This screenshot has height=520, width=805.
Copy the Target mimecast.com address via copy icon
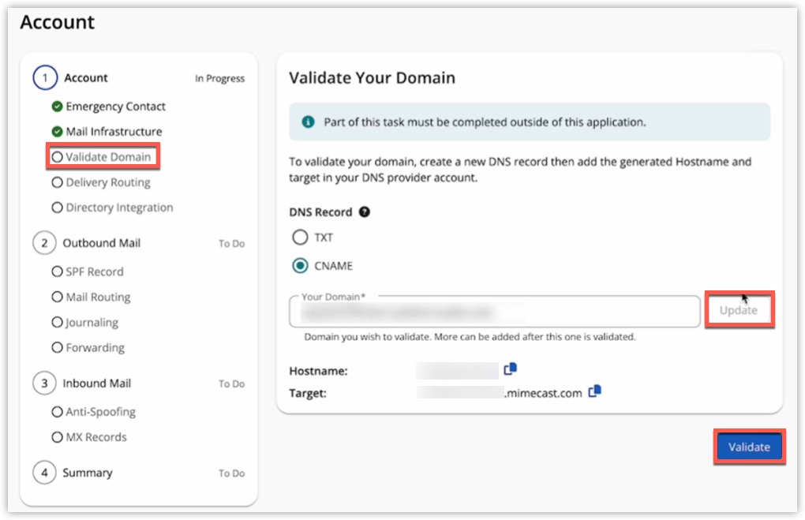tap(595, 391)
